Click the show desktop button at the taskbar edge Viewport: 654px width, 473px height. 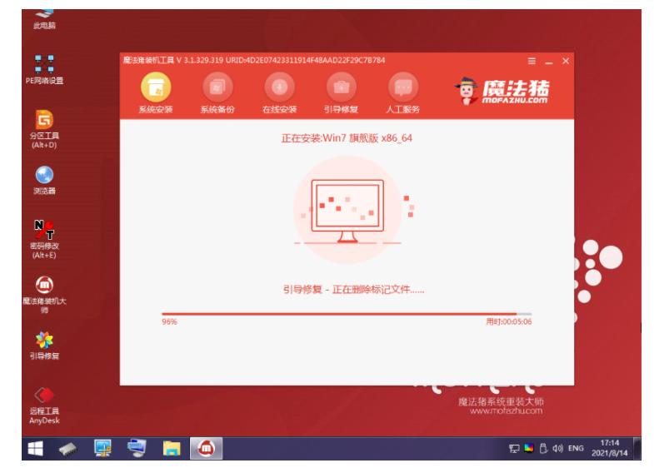pos(637,448)
